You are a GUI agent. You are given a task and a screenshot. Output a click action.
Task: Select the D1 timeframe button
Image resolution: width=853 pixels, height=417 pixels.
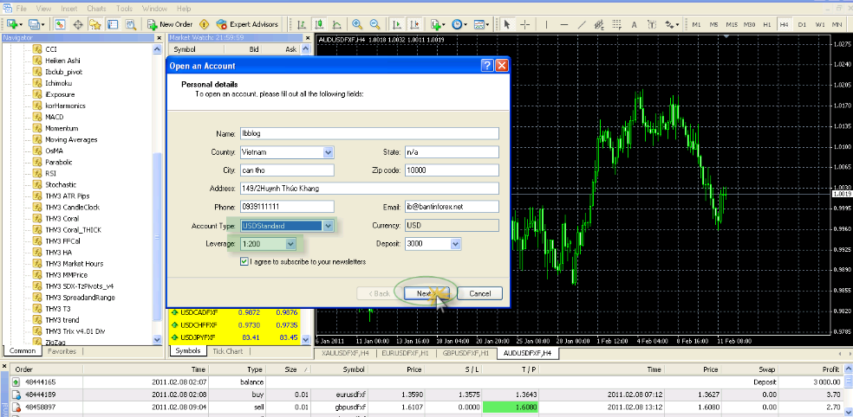click(803, 24)
